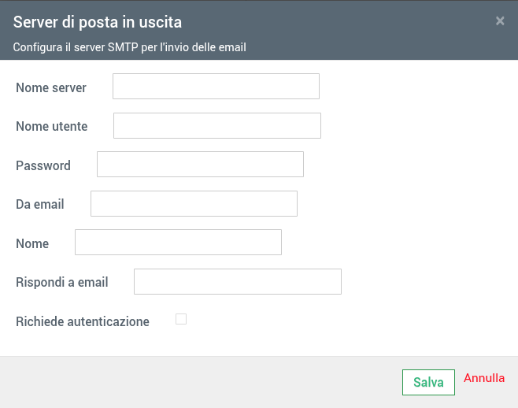Screen dimensions: 518x408
Task: Click into the Password field
Action: [x=200, y=165]
